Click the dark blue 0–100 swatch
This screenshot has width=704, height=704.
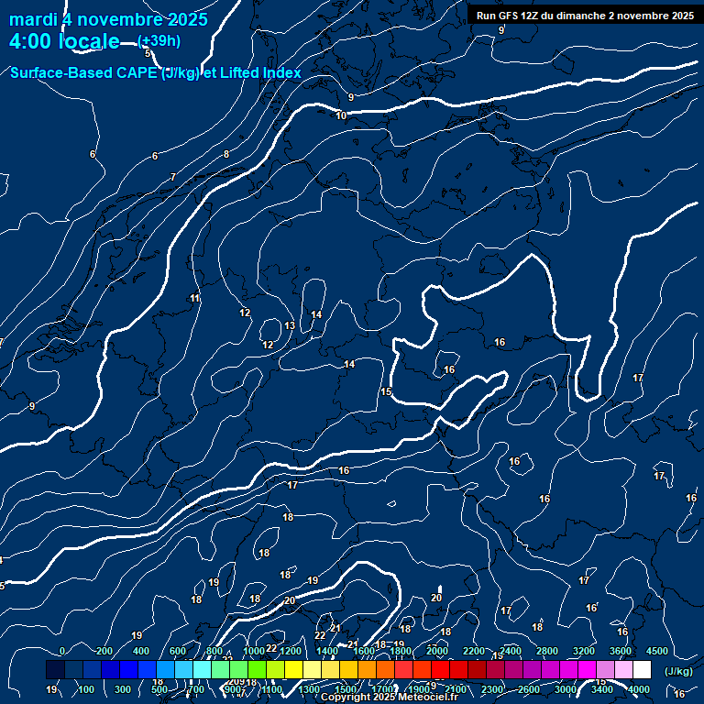(x=73, y=669)
